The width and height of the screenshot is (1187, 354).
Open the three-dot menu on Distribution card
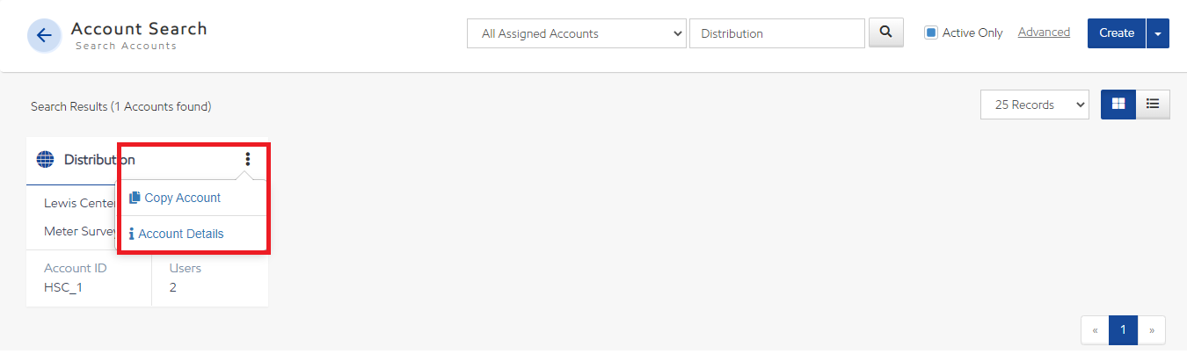[248, 159]
